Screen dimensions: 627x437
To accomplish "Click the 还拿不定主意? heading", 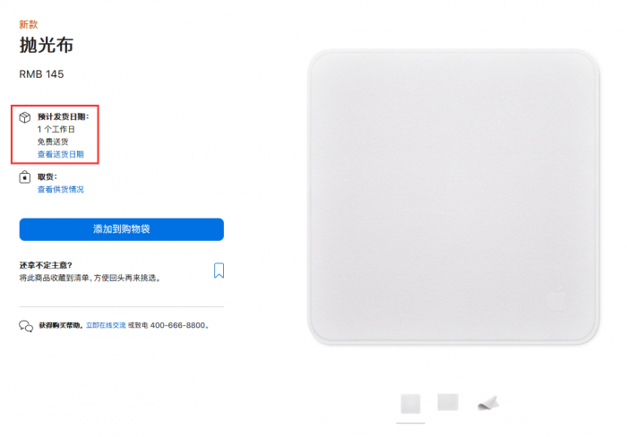I will pyautogui.click(x=46, y=265).
